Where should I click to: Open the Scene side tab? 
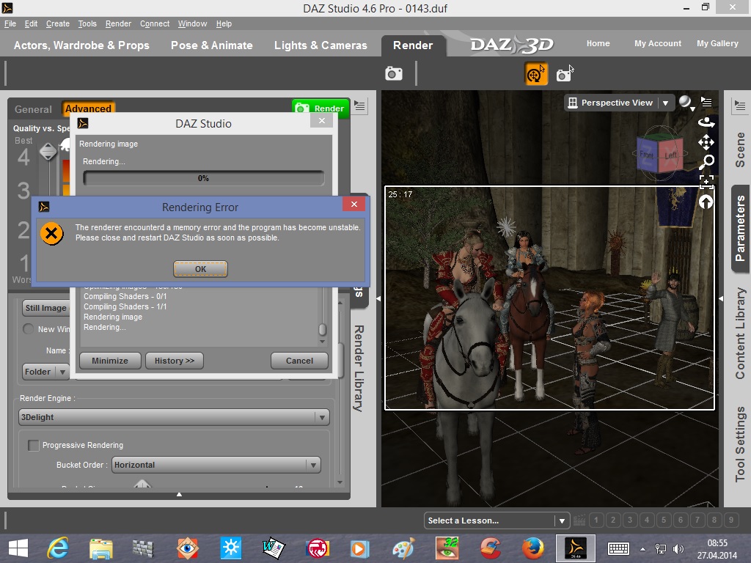[741, 150]
